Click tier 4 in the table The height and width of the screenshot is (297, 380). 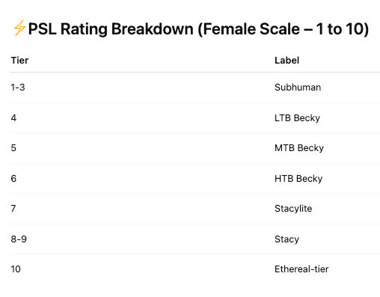click(x=13, y=117)
